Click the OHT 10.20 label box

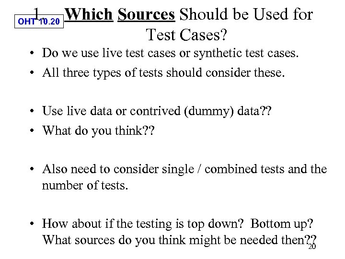[x=39, y=22]
